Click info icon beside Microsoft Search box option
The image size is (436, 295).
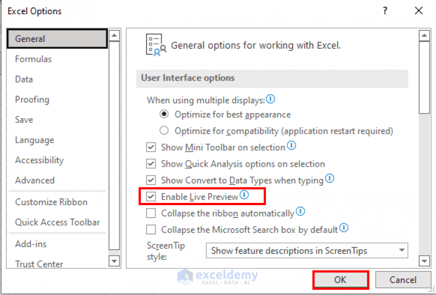(x=344, y=228)
